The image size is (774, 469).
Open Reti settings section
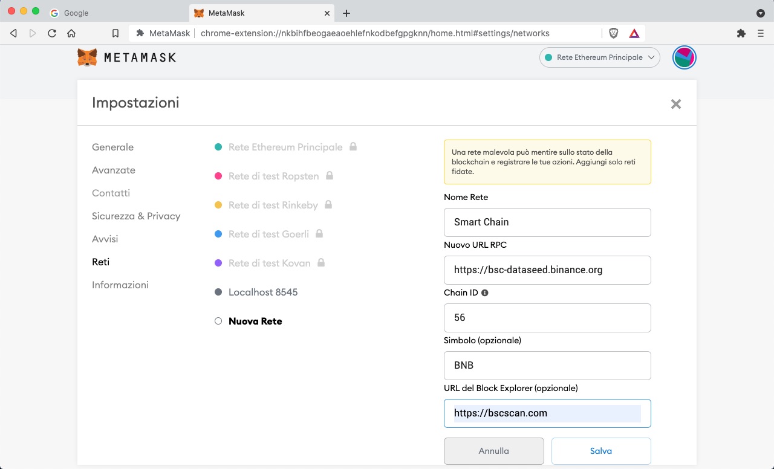pos(100,262)
